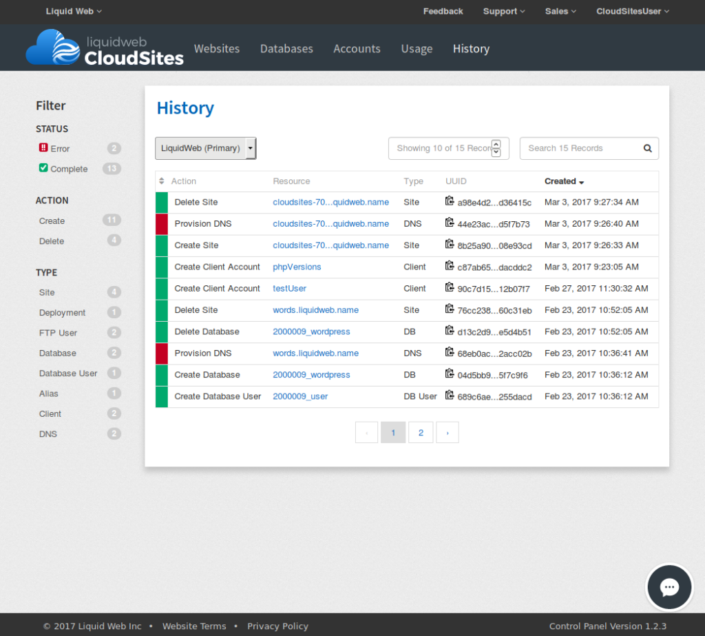Filter by Delete action
705x636 pixels.
pyautogui.click(x=51, y=241)
